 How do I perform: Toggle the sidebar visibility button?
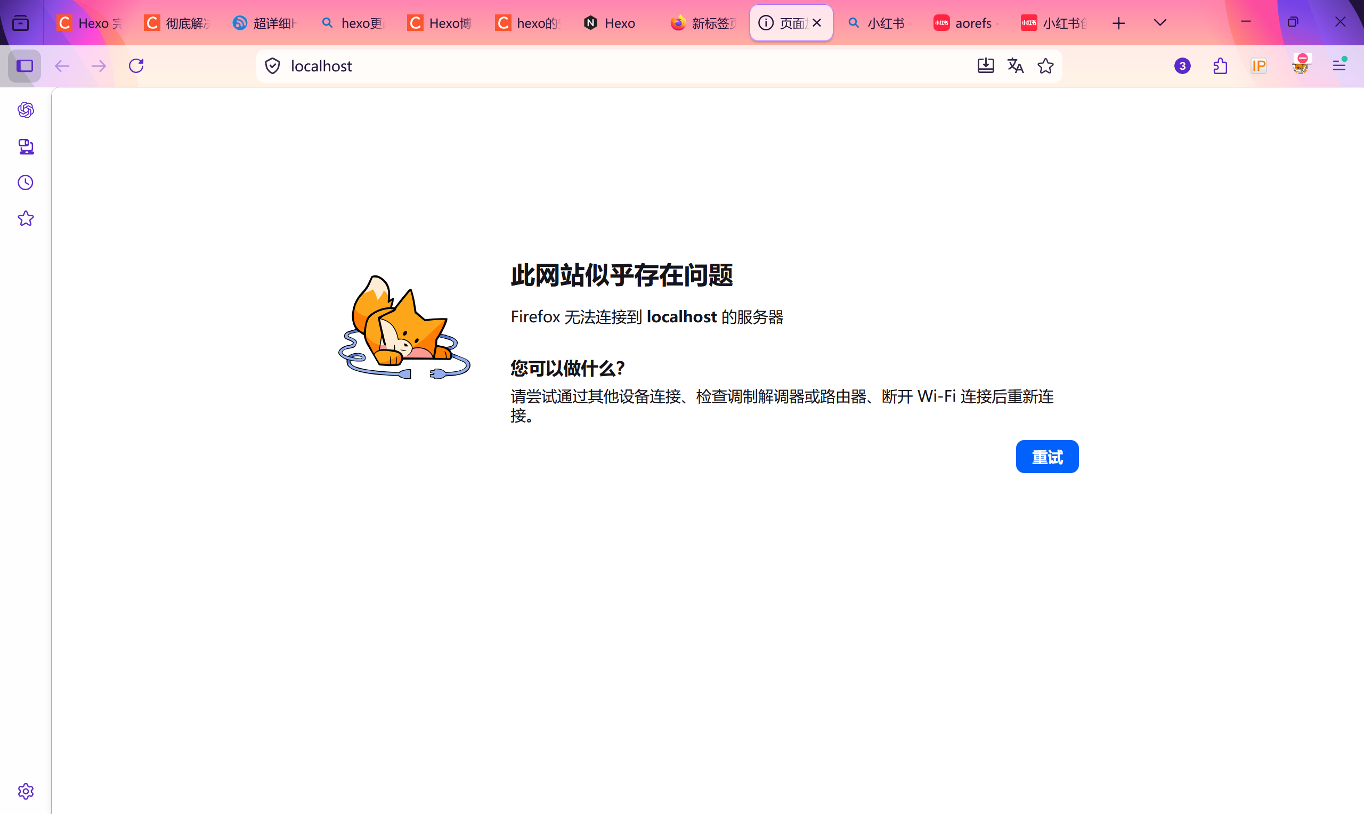25,66
